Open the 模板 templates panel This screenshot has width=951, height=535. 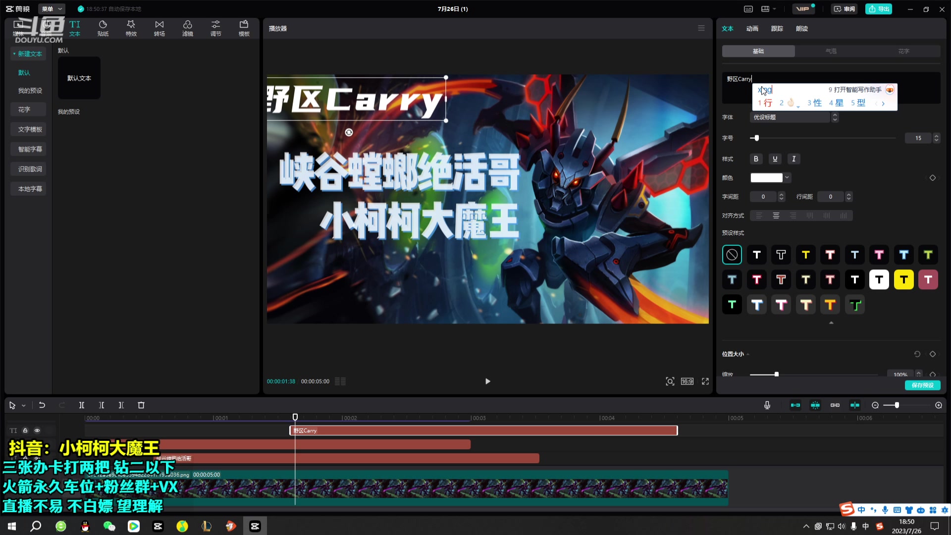click(x=244, y=28)
